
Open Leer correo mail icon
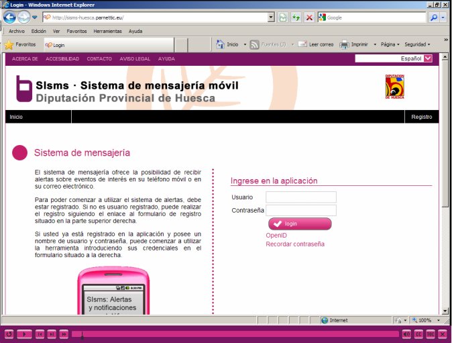point(302,44)
